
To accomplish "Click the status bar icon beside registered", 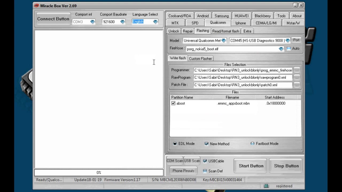I will click(x=266, y=186).
